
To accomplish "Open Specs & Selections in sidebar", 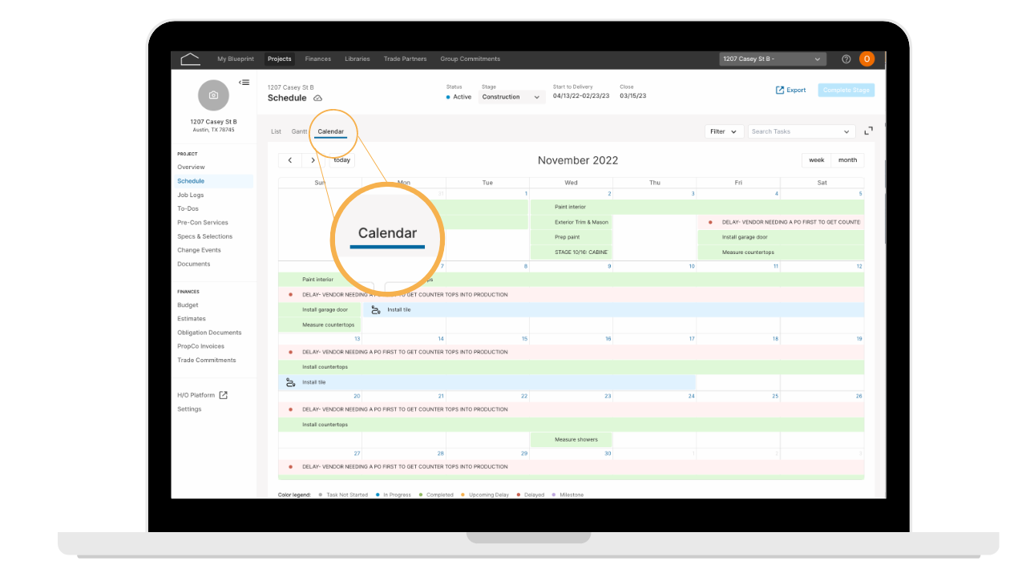I will coord(205,236).
